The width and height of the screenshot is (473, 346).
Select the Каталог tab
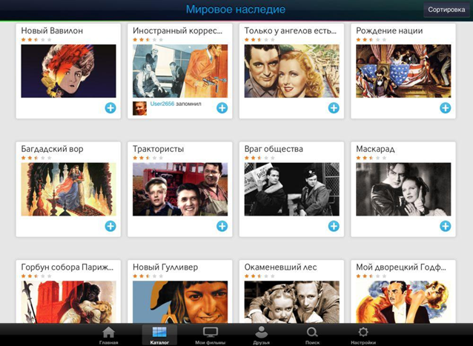pos(159,335)
